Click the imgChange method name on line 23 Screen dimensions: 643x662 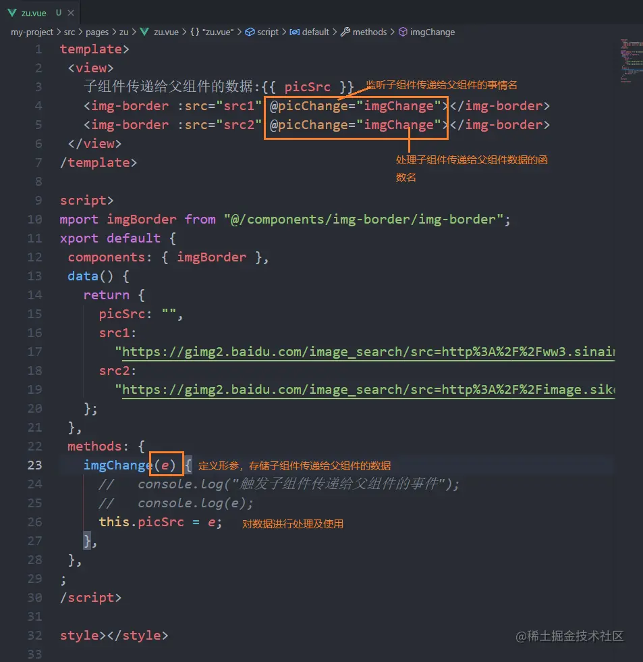(117, 465)
